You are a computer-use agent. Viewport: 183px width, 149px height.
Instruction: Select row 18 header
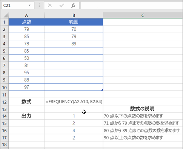[x=4, y=144]
